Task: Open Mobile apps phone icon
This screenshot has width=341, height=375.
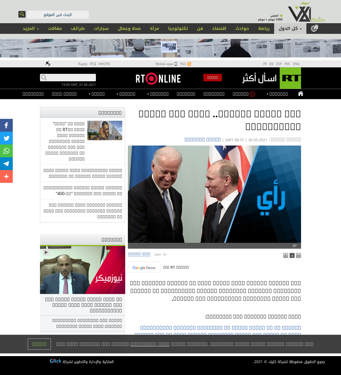Action: click(x=176, y=64)
